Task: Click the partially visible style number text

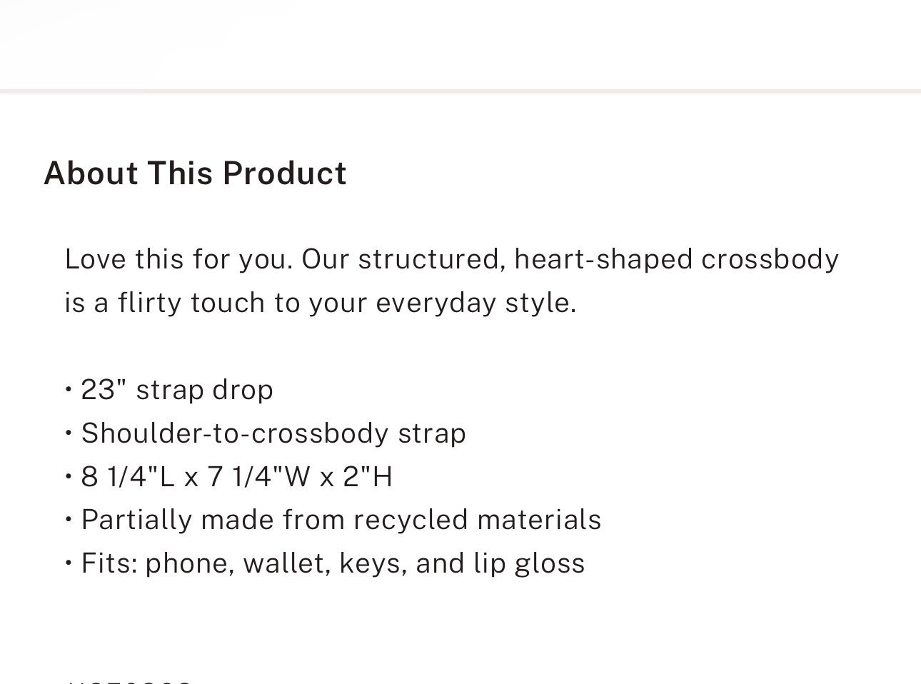Action: [129, 680]
